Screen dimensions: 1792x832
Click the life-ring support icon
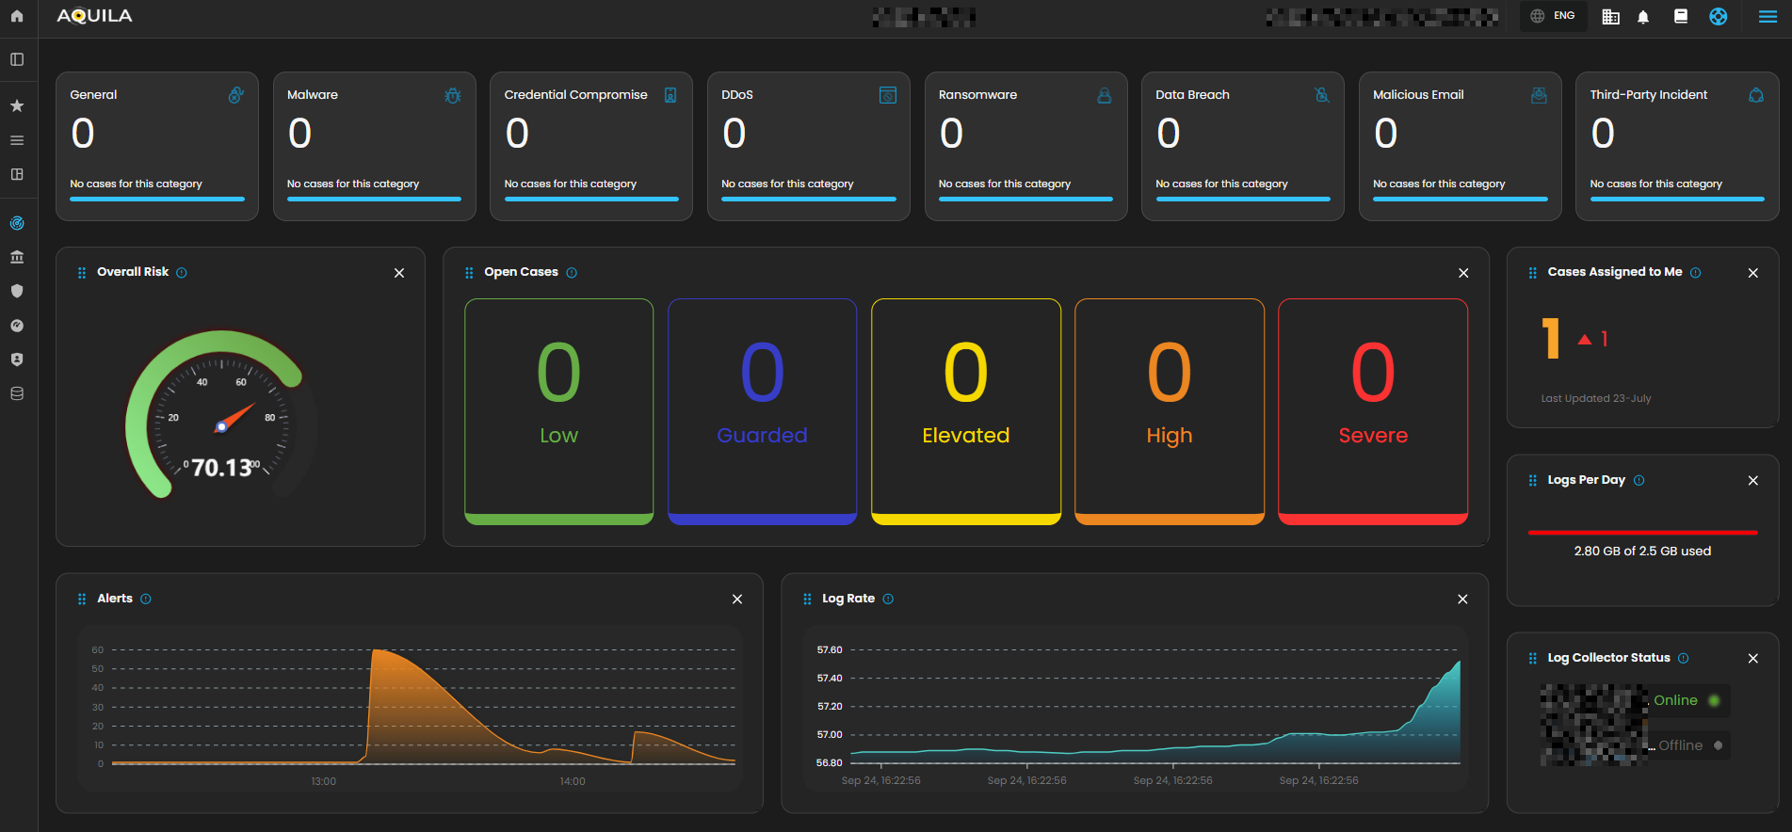[x=1719, y=16]
